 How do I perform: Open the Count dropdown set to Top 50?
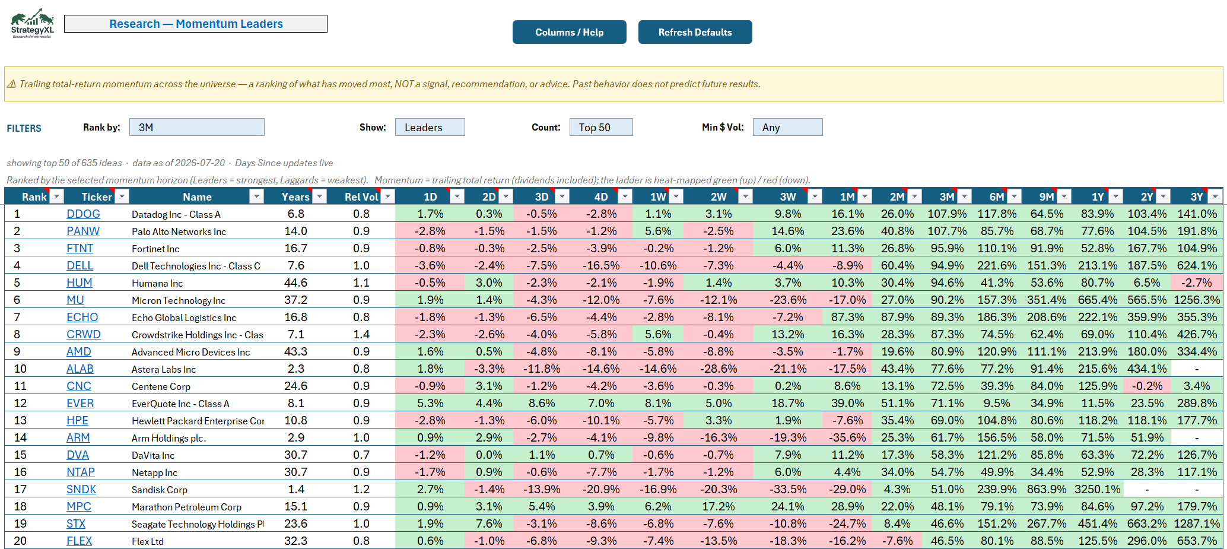click(601, 127)
